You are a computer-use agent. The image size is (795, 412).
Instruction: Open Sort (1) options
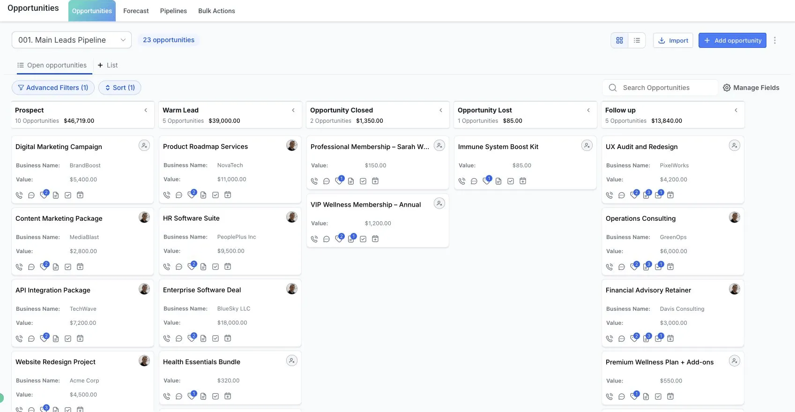(119, 88)
